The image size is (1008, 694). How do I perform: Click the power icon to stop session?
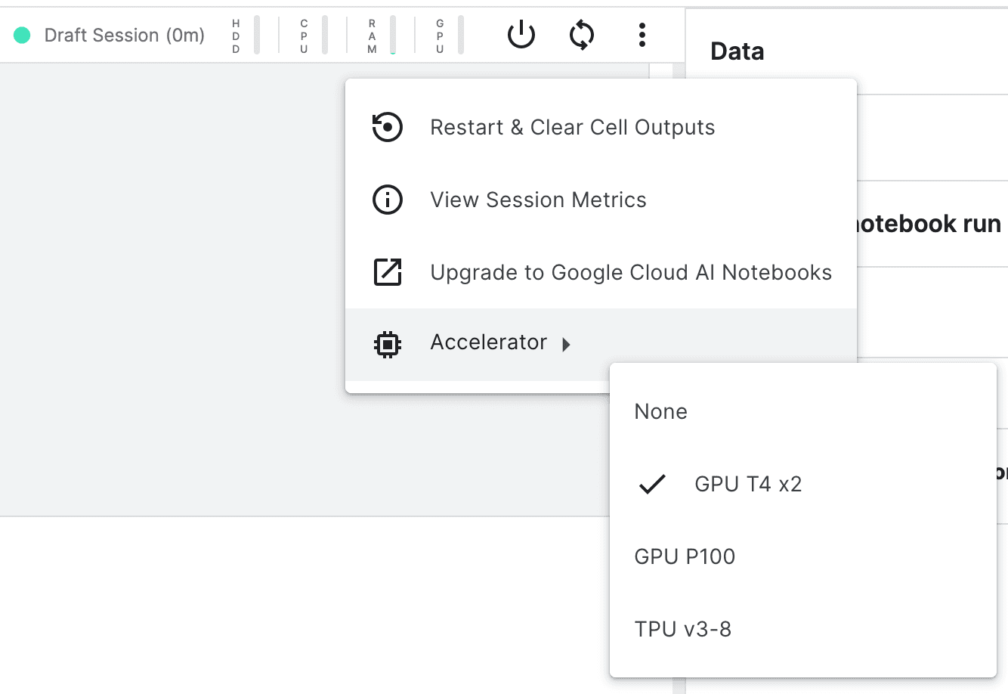tap(521, 35)
